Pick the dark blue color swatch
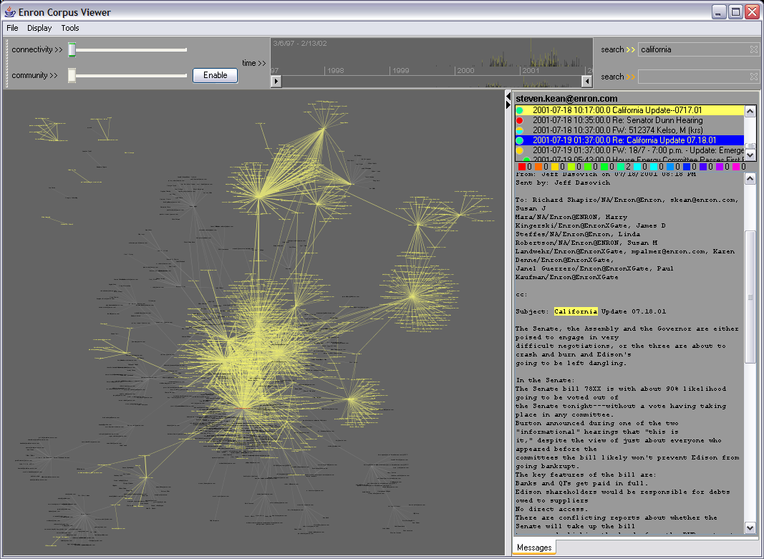The height and width of the screenshot is (559, 764). point(687,167)
